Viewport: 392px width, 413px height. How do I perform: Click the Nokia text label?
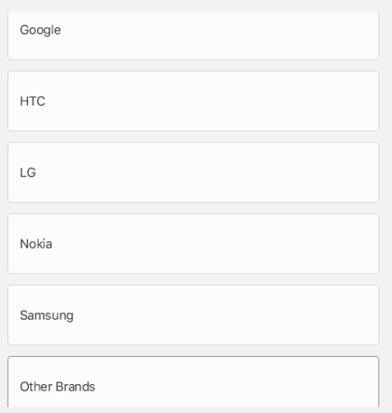coord(36,244)
